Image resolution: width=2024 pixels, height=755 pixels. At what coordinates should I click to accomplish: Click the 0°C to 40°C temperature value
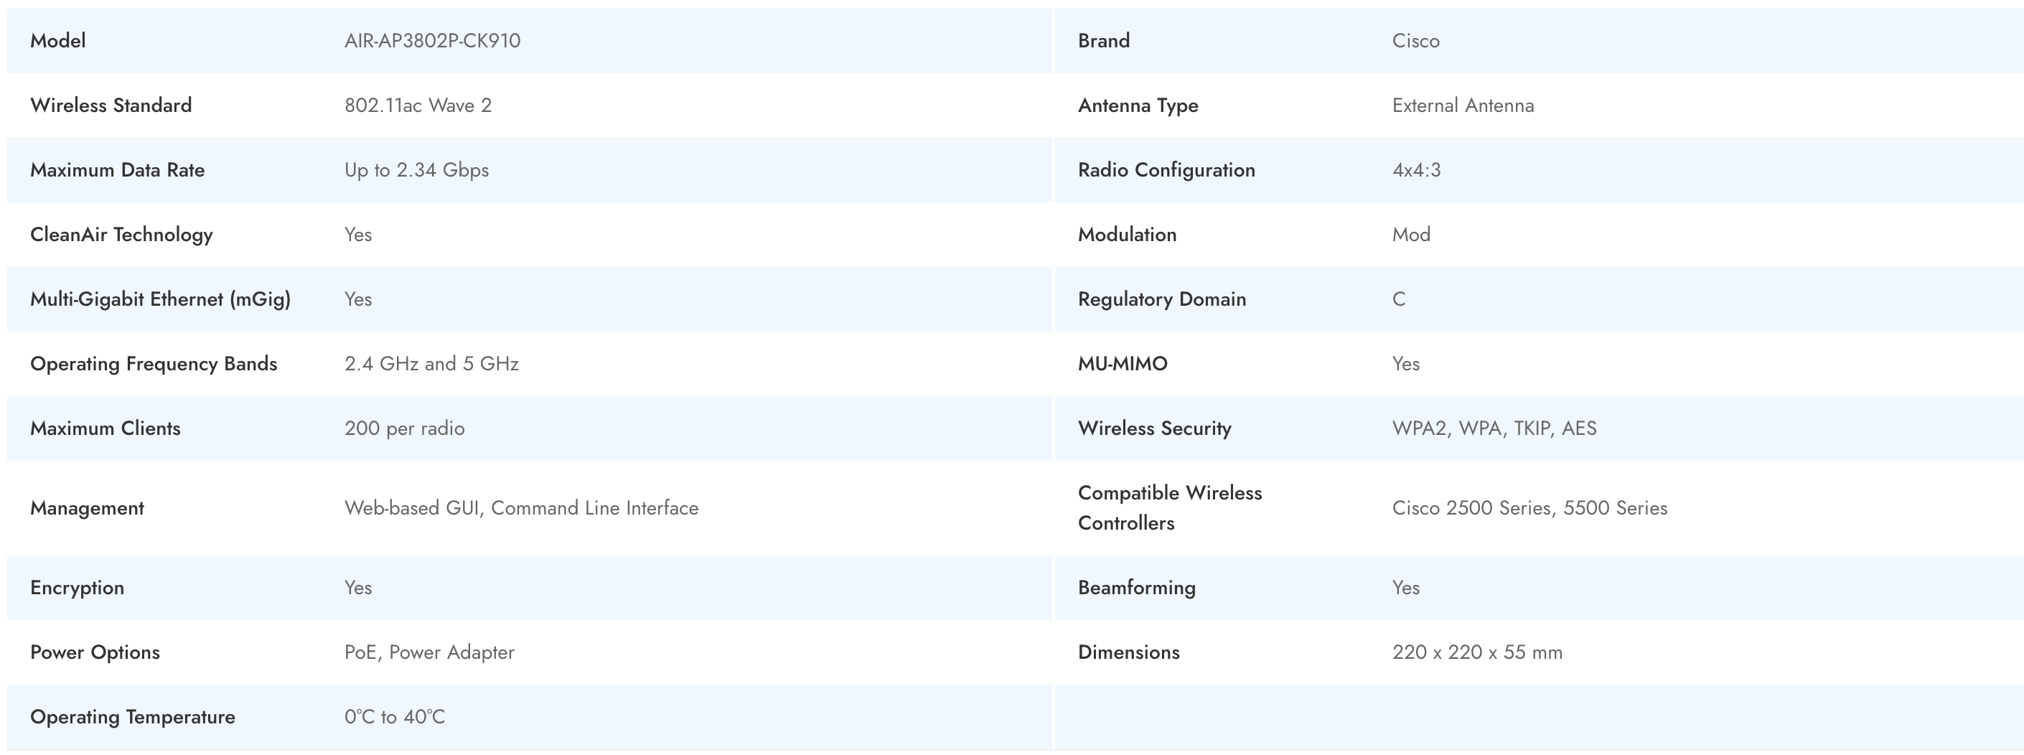point(395,716)
